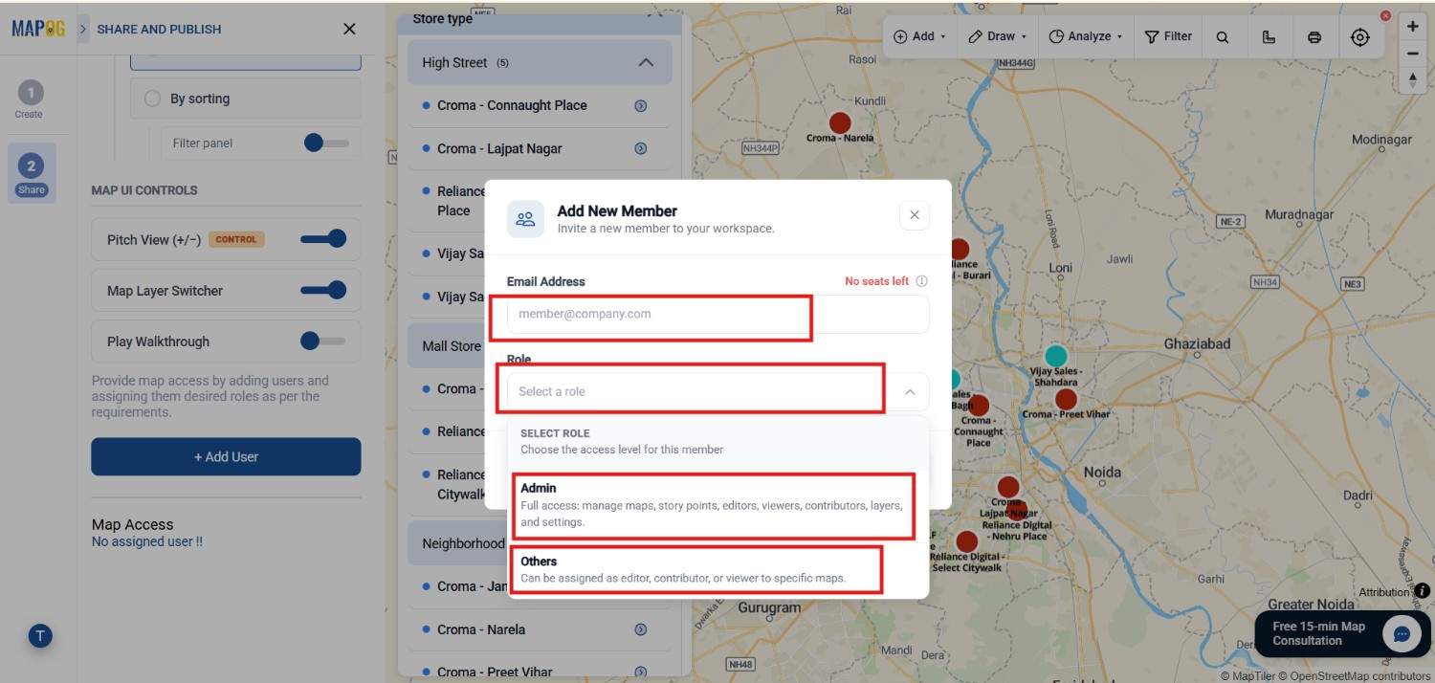Open arrow icon for Croma - Connaught Place
The height and width of the screenshot is (683, 1435).
point(641,105)
